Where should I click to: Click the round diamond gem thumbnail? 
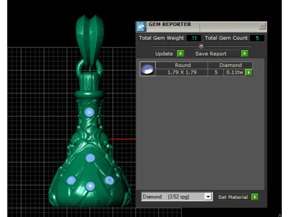click(x=148, y=69)
